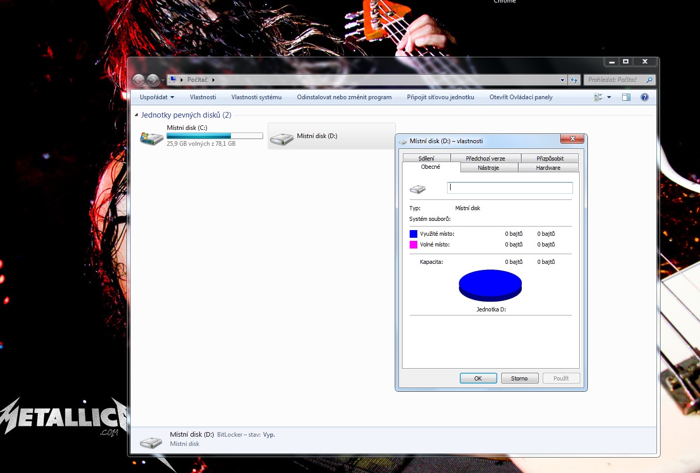Click the Místní disk (D:) label in drive list
This screenshot has height=473, width=700.
click(317, 136)
